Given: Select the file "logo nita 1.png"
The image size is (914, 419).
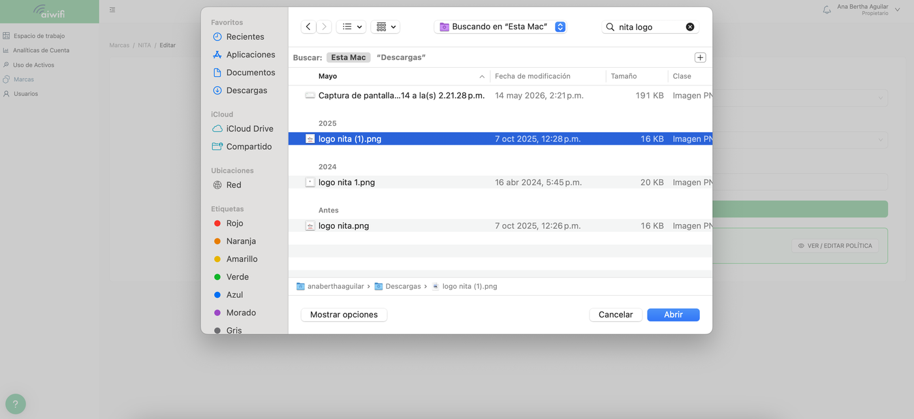Looking at the screenshot, I should point(500,182).
